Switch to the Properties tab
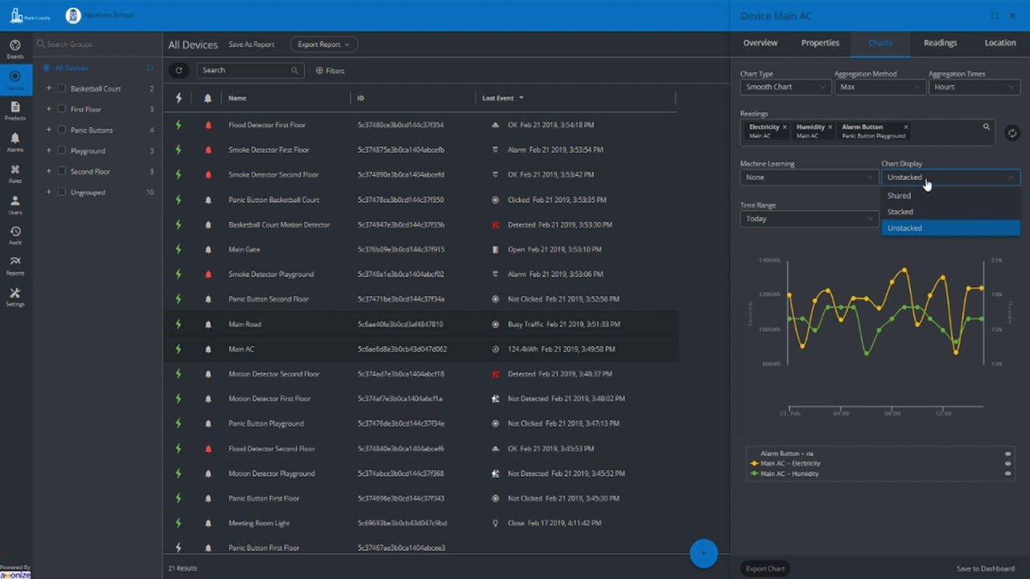 click(820, 43)
